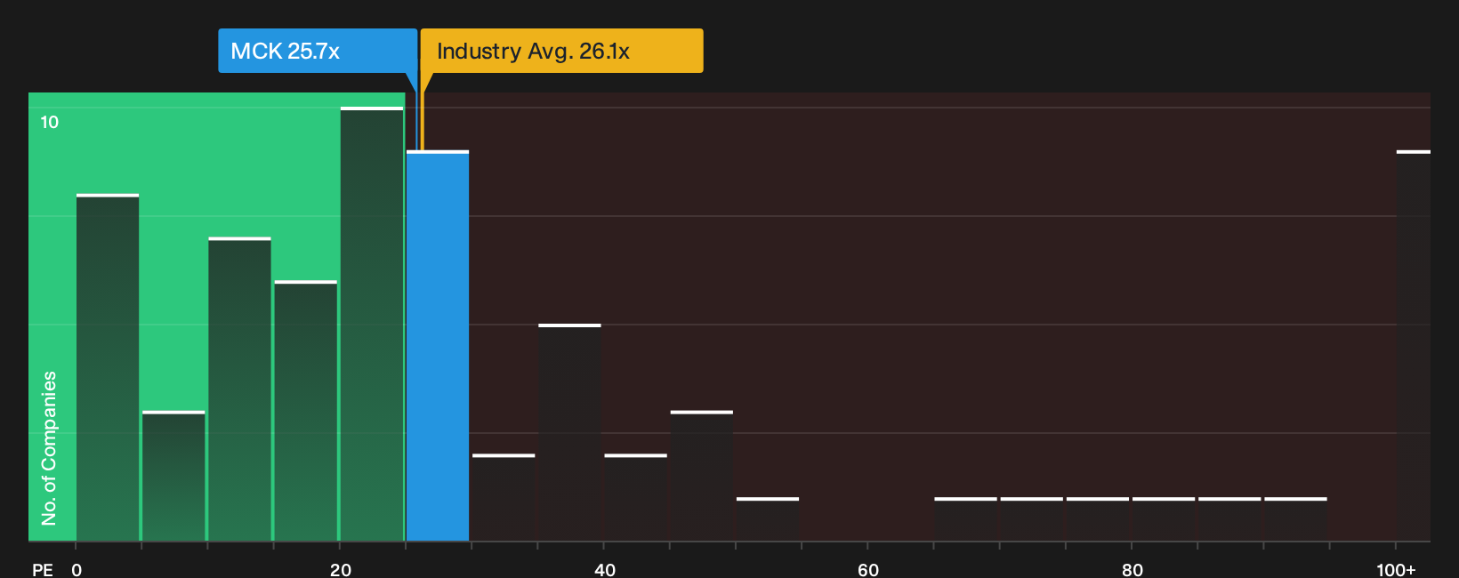Select the bar at PE 75-80
This screenshot has width=1459, height=578.
[x=1098, y=519]
